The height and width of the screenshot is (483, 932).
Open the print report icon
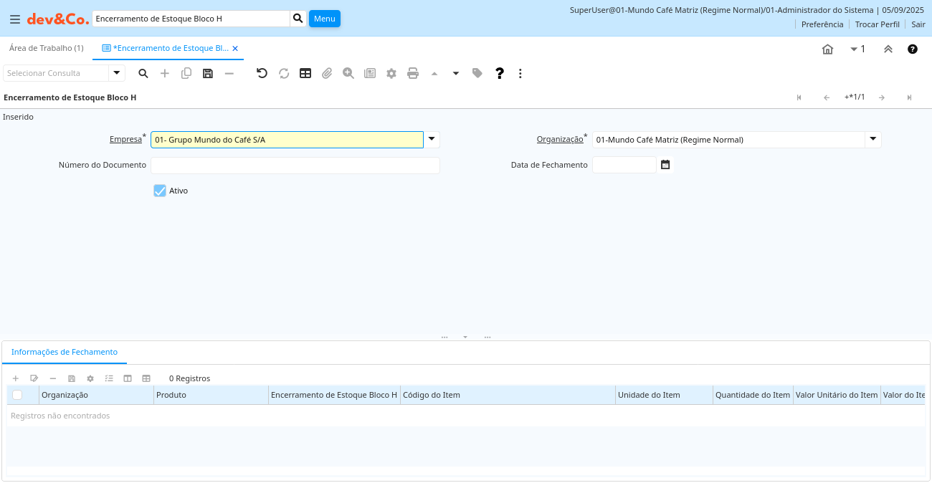pos(413,73)
